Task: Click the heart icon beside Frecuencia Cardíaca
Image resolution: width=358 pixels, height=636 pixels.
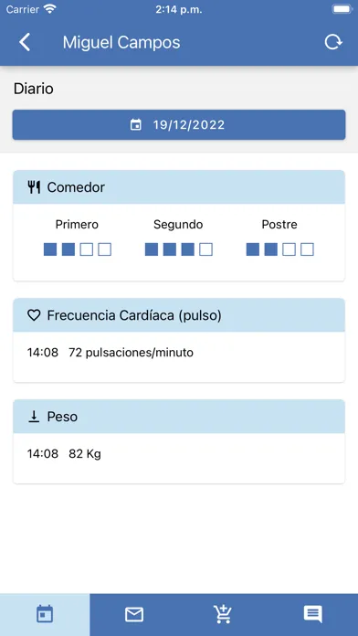Action: coord(34,315)
